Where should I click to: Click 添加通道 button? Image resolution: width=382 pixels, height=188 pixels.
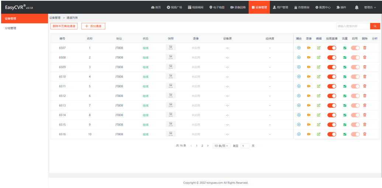(x=93, y=26)
